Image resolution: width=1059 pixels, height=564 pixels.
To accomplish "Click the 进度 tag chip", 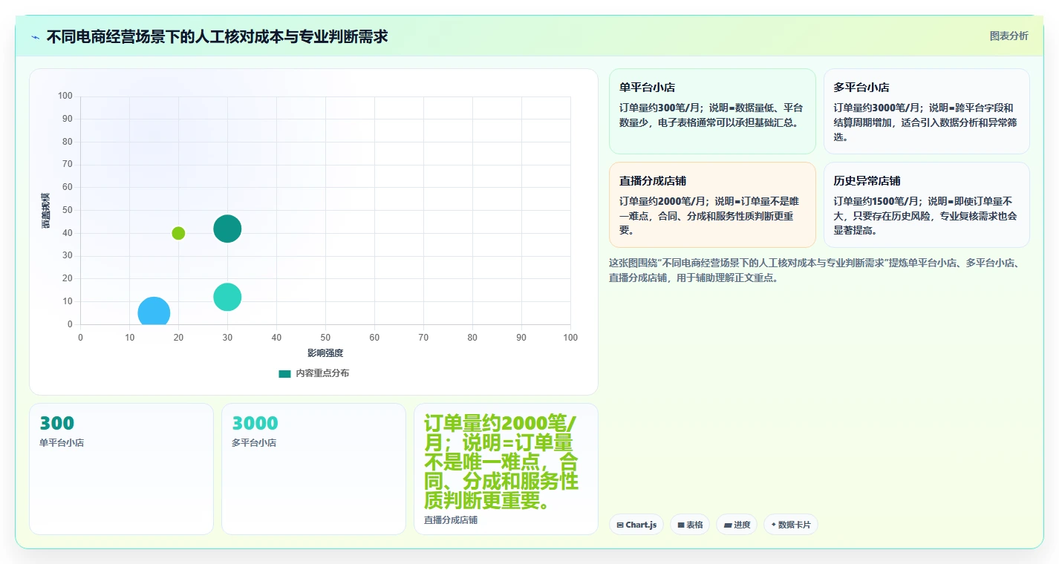I will tap(737, 525).
